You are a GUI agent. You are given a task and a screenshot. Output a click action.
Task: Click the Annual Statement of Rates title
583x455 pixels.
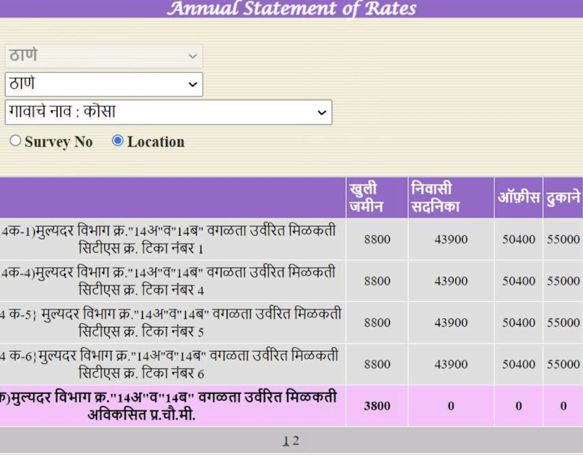(x=291, y=8)
